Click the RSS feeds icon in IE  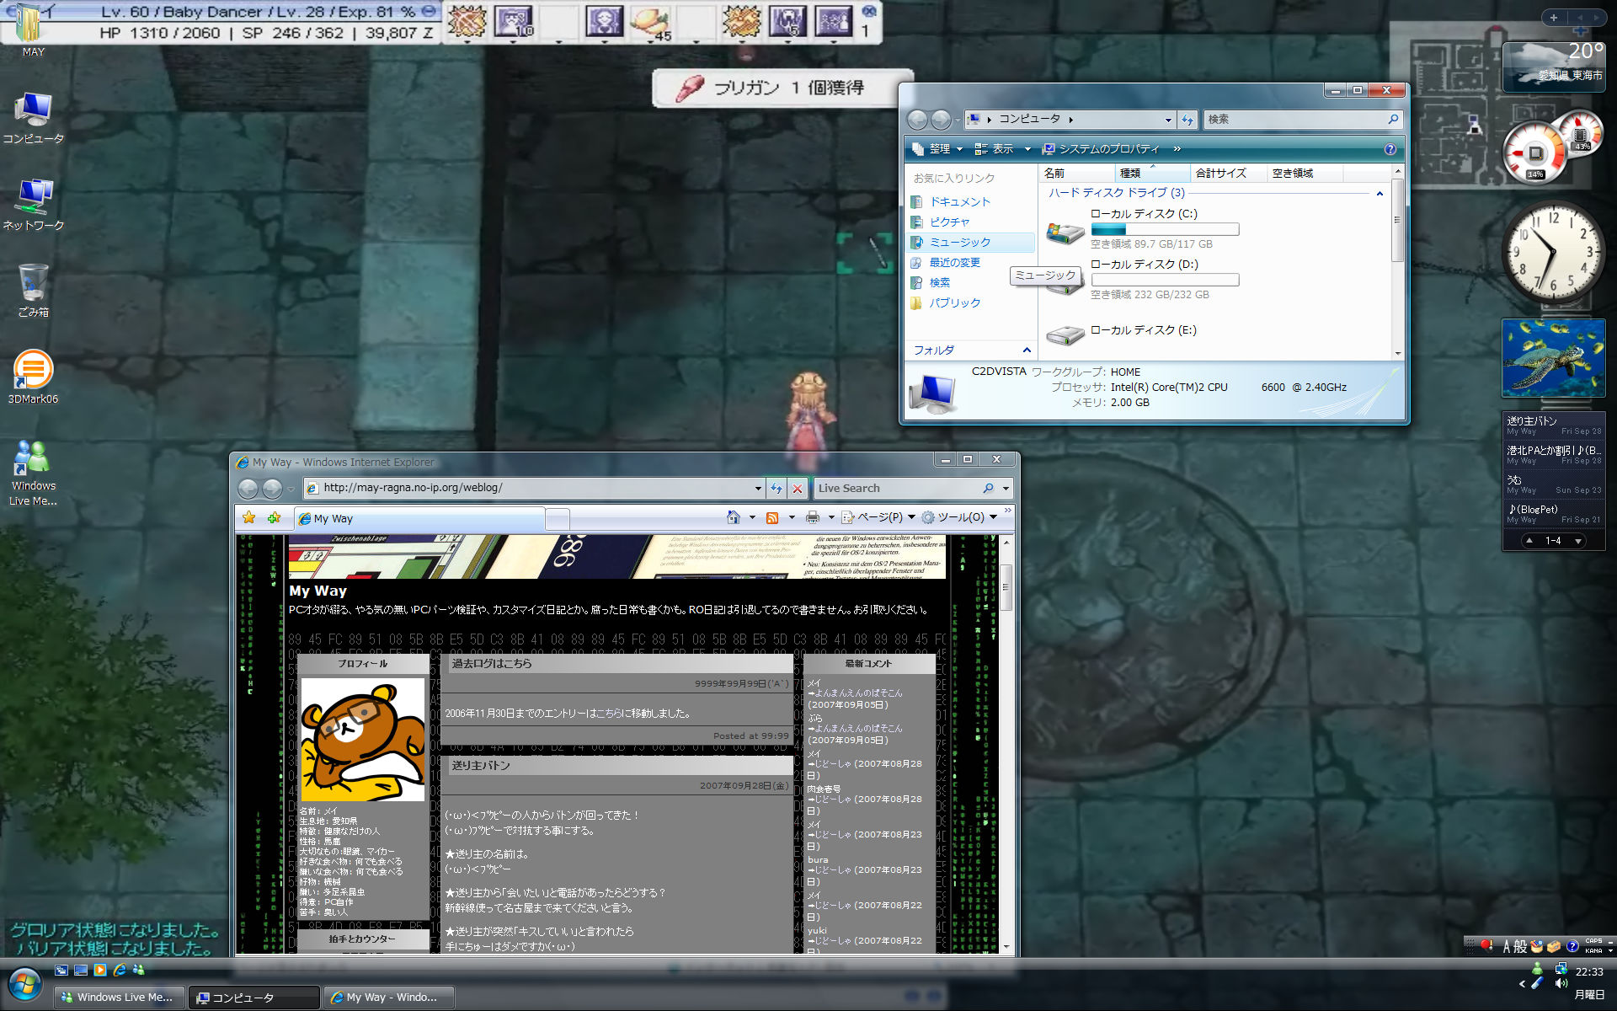tap(771, 517)
